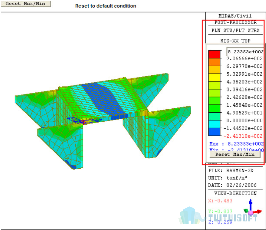This screenshot has height=230, width=266.
Task: Click the legend value 0.00000e+000
Action: point(244,121)
